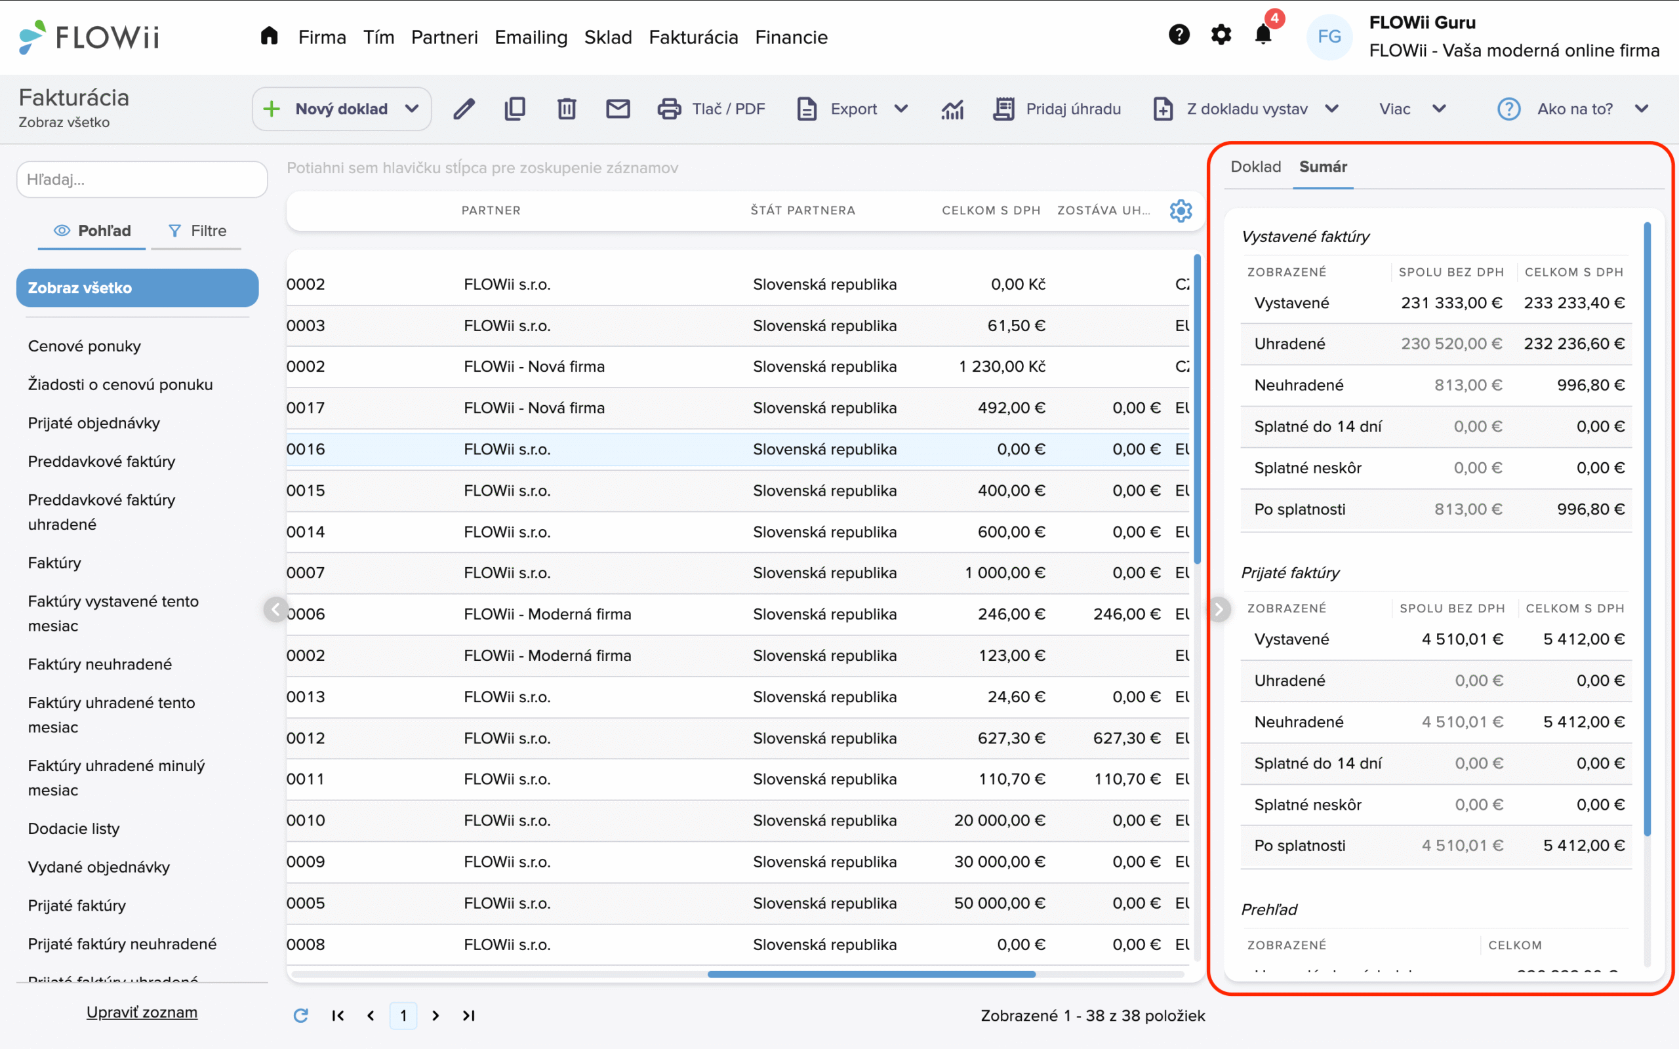The height and width of the screenshot is (1049, 1679).
Task: Go to the home dashboard icon
Action: [x=269, y=36]
